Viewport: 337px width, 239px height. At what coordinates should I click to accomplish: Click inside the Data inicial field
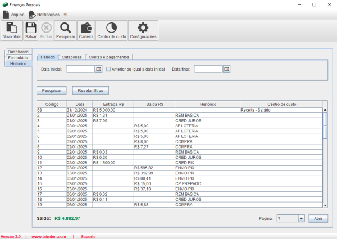(80, 69)
